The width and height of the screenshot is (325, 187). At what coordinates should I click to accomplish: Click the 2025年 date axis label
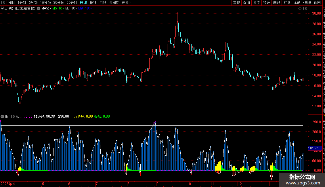[x=6, y=184]
